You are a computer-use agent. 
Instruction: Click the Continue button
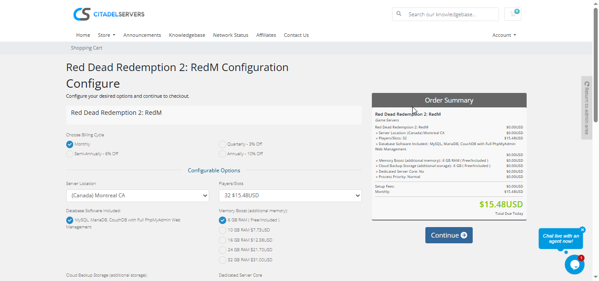click(x=449, y=235)
